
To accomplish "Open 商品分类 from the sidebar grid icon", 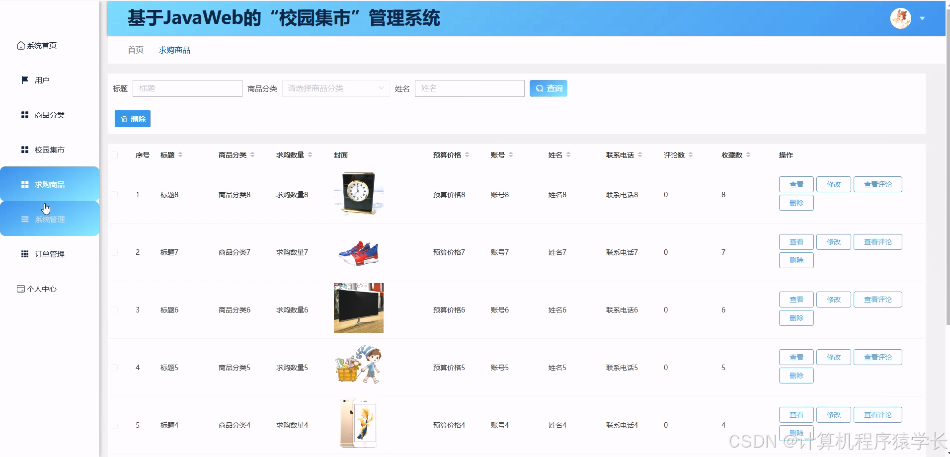I will coord(24,115).
